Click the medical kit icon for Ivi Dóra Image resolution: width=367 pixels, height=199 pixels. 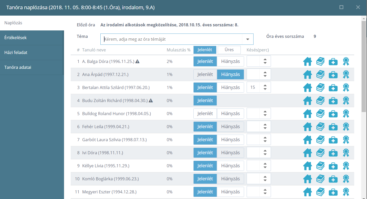click(333, 153)
